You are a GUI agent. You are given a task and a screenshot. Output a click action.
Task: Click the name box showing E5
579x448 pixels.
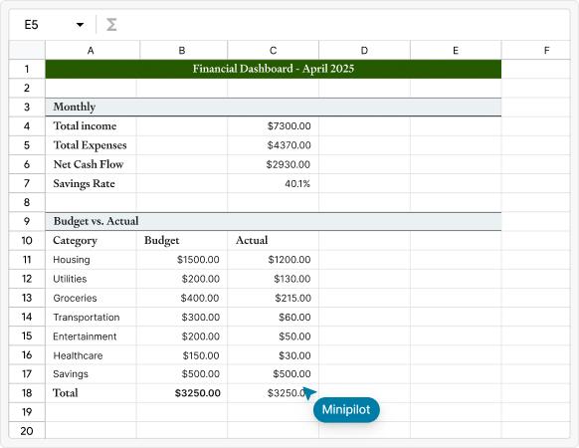coord(32,25)
